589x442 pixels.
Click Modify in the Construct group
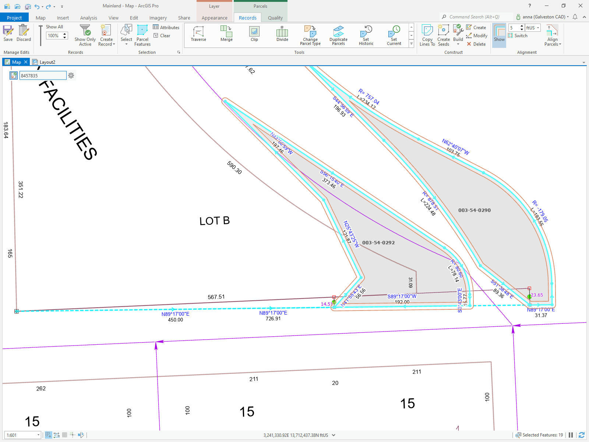pyautogui.click(x=477, y=36)
